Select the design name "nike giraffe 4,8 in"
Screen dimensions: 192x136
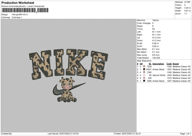(20, 14)
